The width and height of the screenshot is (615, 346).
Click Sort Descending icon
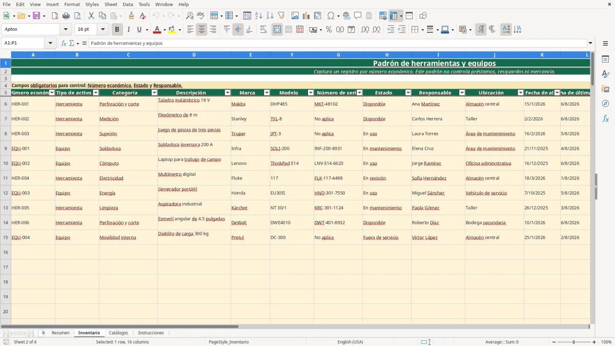270,16
